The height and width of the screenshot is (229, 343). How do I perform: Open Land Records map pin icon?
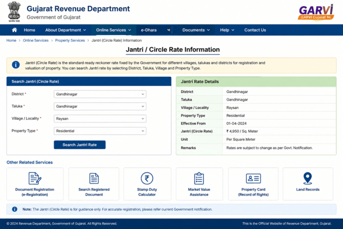click(x=308, y=178)
